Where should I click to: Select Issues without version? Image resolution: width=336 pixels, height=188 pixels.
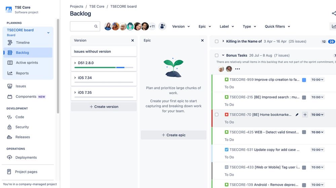pyautogui.click(x=104, y=51)
